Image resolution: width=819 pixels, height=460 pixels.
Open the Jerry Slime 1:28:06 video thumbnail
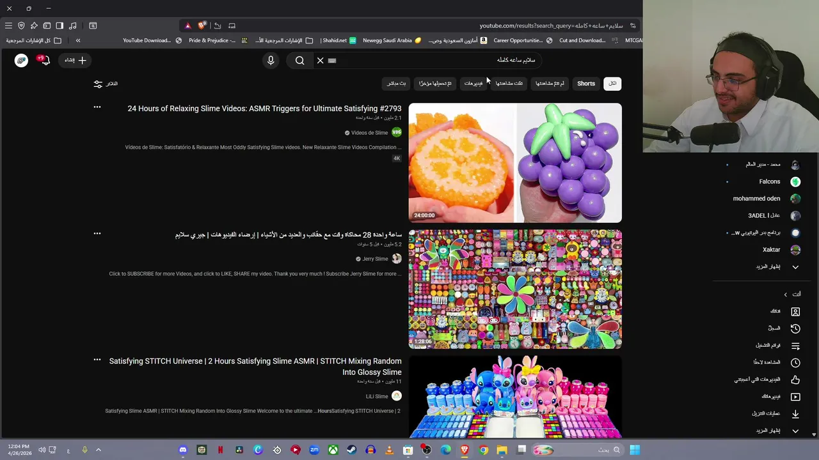[x=515, y=289]
